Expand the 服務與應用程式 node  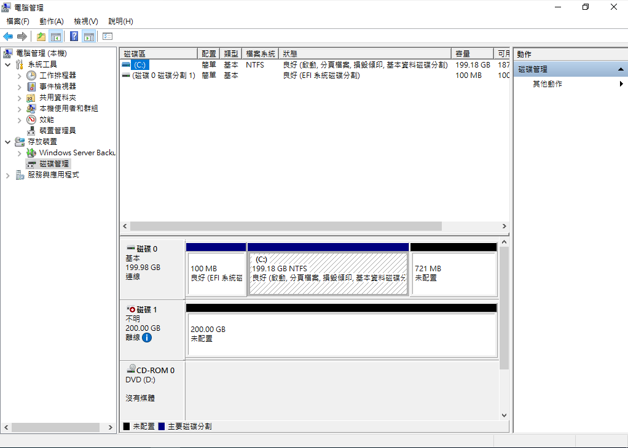pos(7,175)
